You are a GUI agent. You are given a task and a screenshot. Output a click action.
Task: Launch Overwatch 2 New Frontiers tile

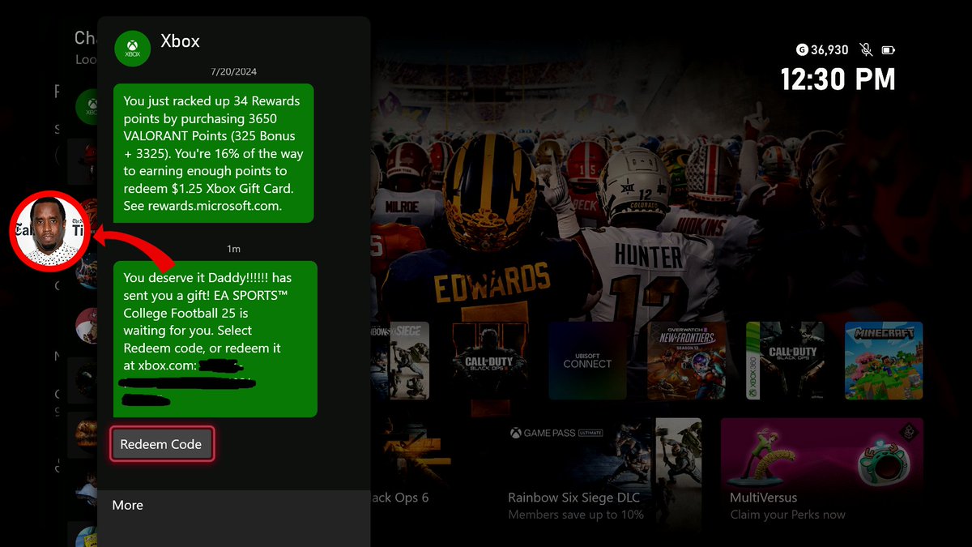686,361
